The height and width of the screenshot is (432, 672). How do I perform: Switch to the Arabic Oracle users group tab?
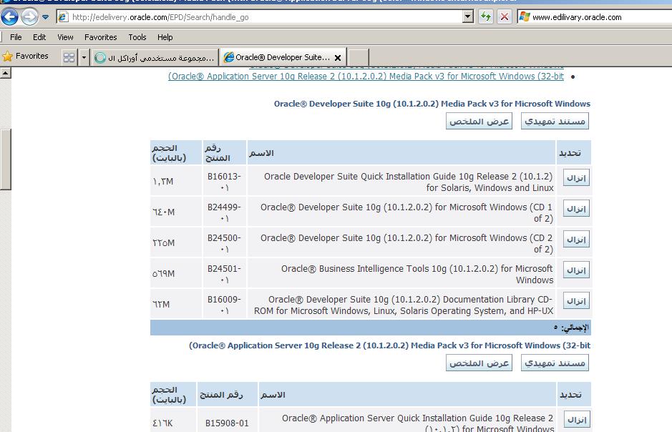155,57
